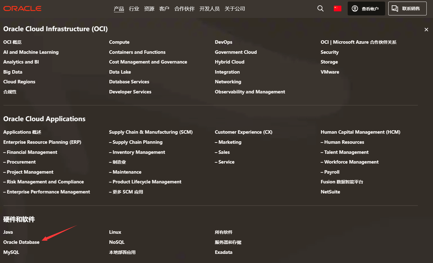Screen dimensions: 433x263
Task: Open the VMware link
Action: click(330, 72)
